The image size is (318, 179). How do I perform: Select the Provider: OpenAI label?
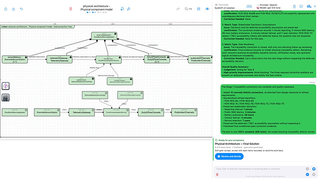[268, 5]
